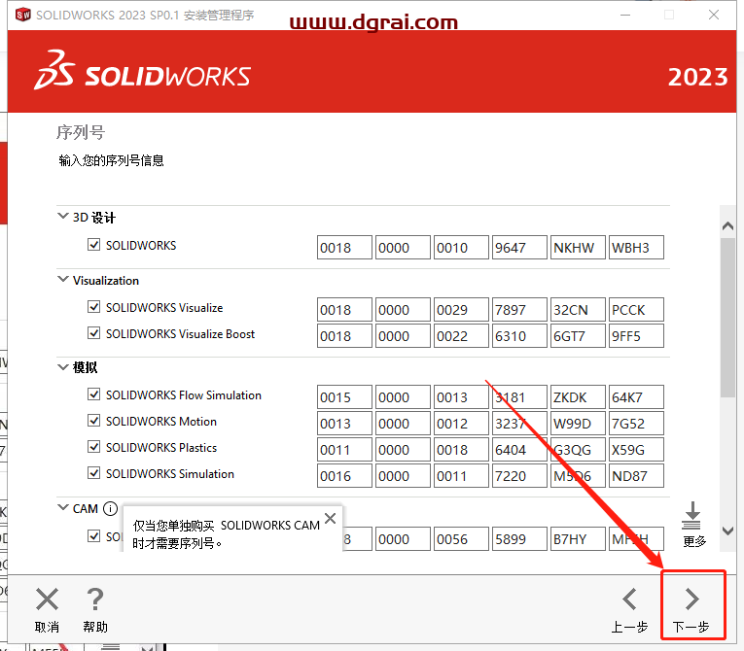Click Motion serial field containing W99D
Screen dimensions: 744x651
click(x=578, y=423)
